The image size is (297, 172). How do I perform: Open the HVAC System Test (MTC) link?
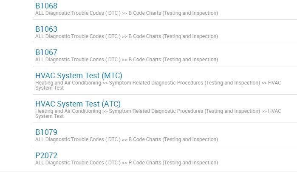tap(79, 76)
